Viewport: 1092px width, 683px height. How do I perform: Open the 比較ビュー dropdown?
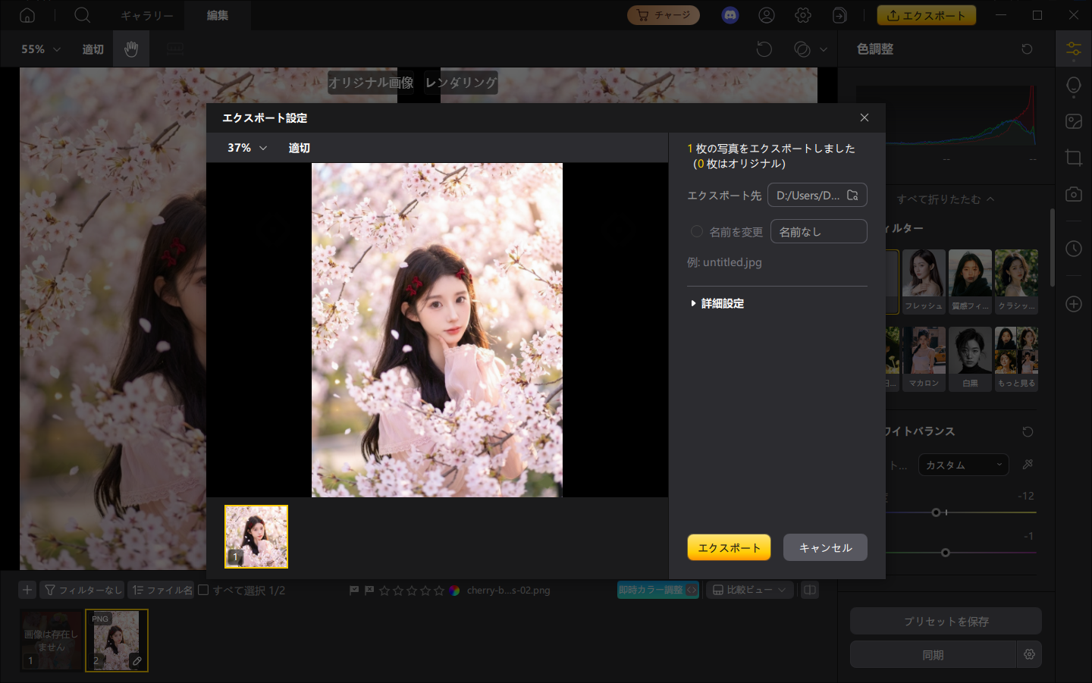749,589
